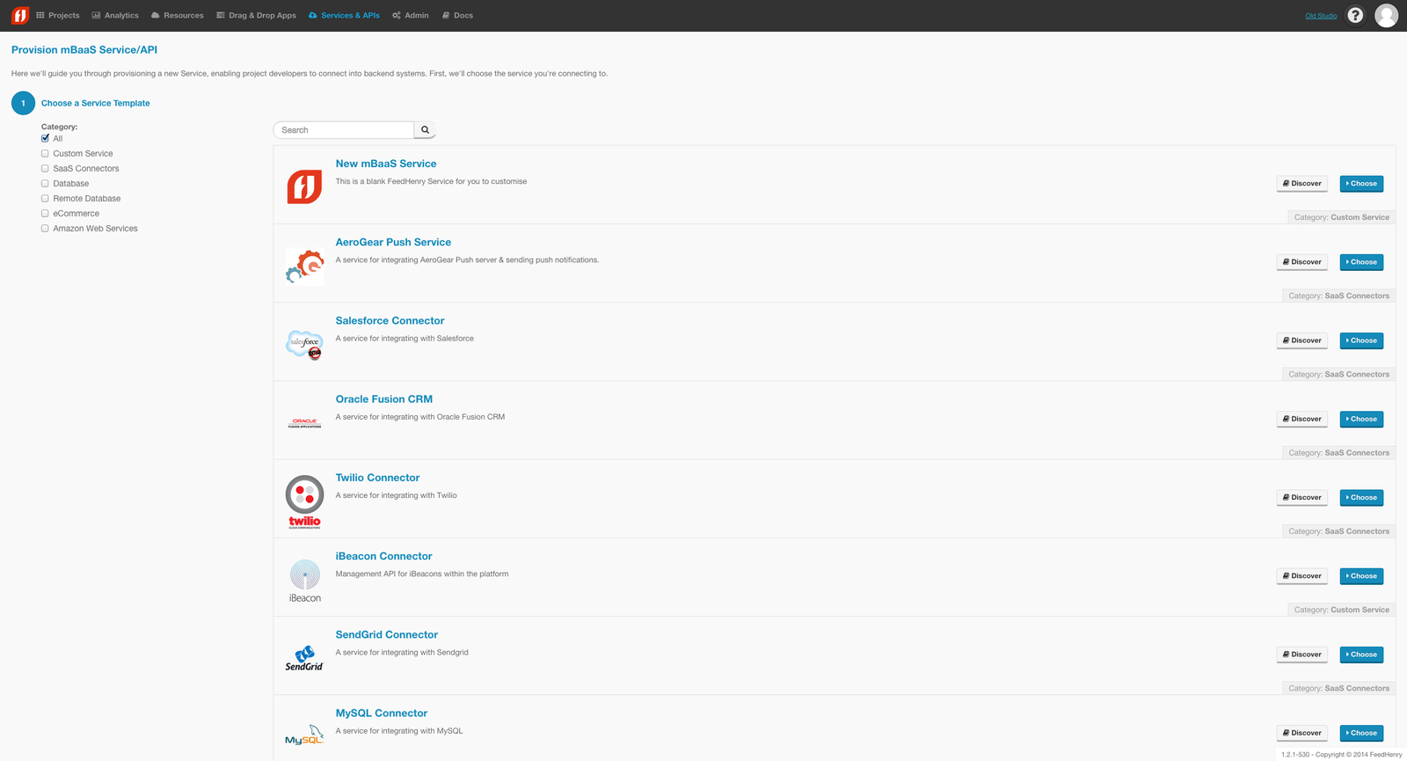Image resolution: width=1407 pixels, height=761 pixels.
Task: Click the iBeacon Connector logo
Action: coord(304,581)
